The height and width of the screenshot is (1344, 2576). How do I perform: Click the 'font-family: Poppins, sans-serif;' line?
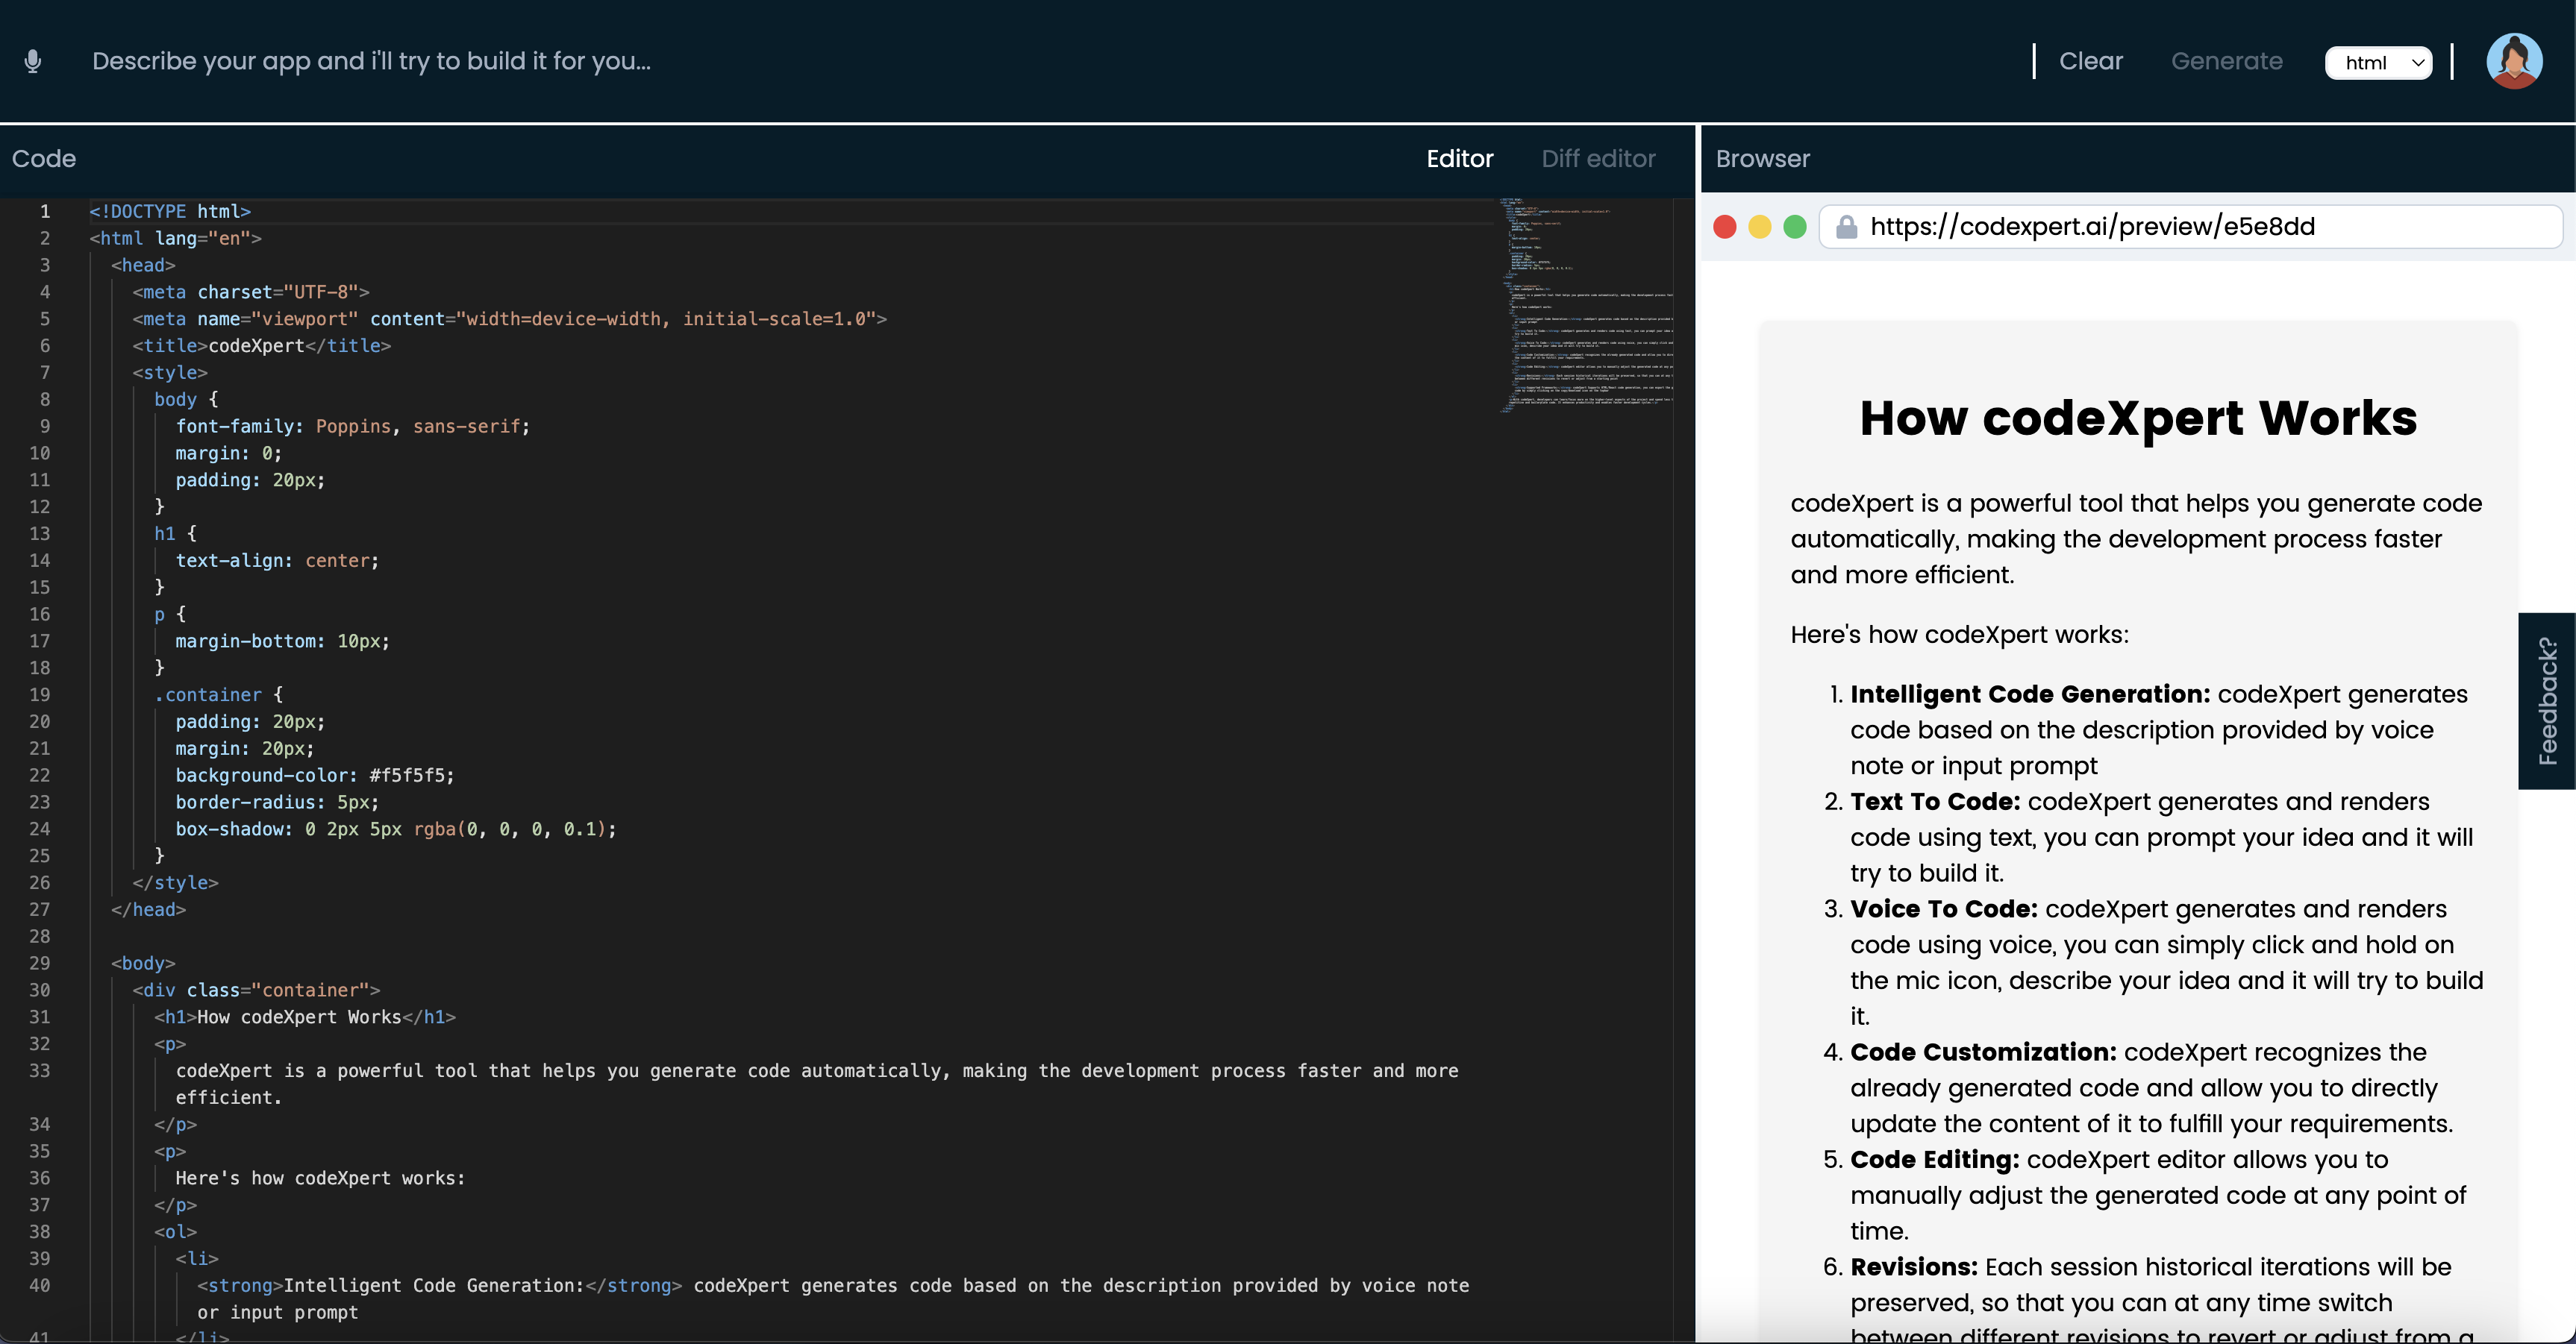[x=353, y=427]
